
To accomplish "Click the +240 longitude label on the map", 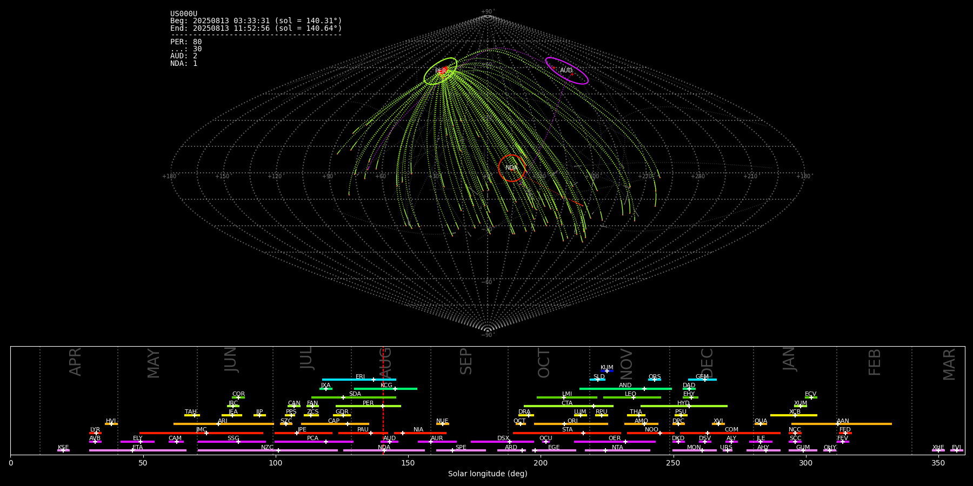I will pyautogui.click(x=698, y=177).
